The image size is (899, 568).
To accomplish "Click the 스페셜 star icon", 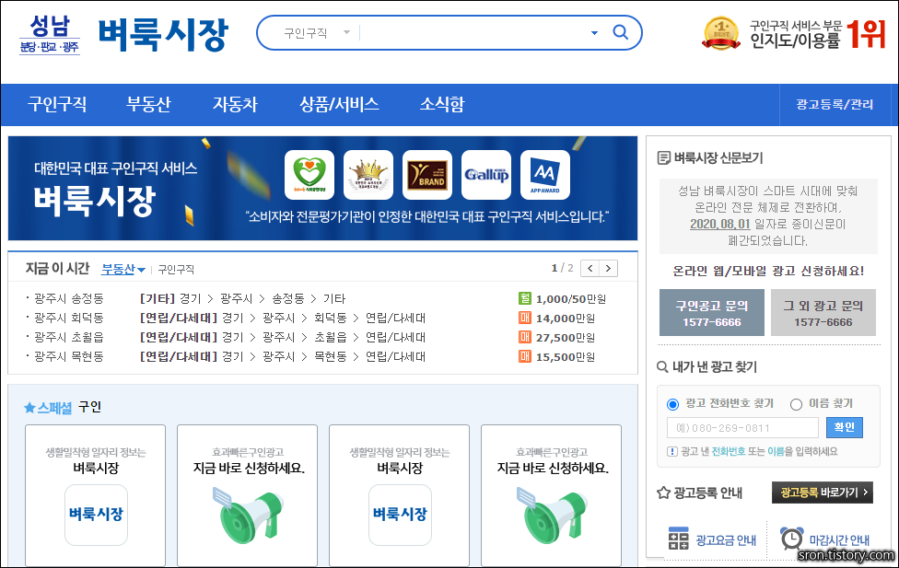I will (x=29, y=408).
